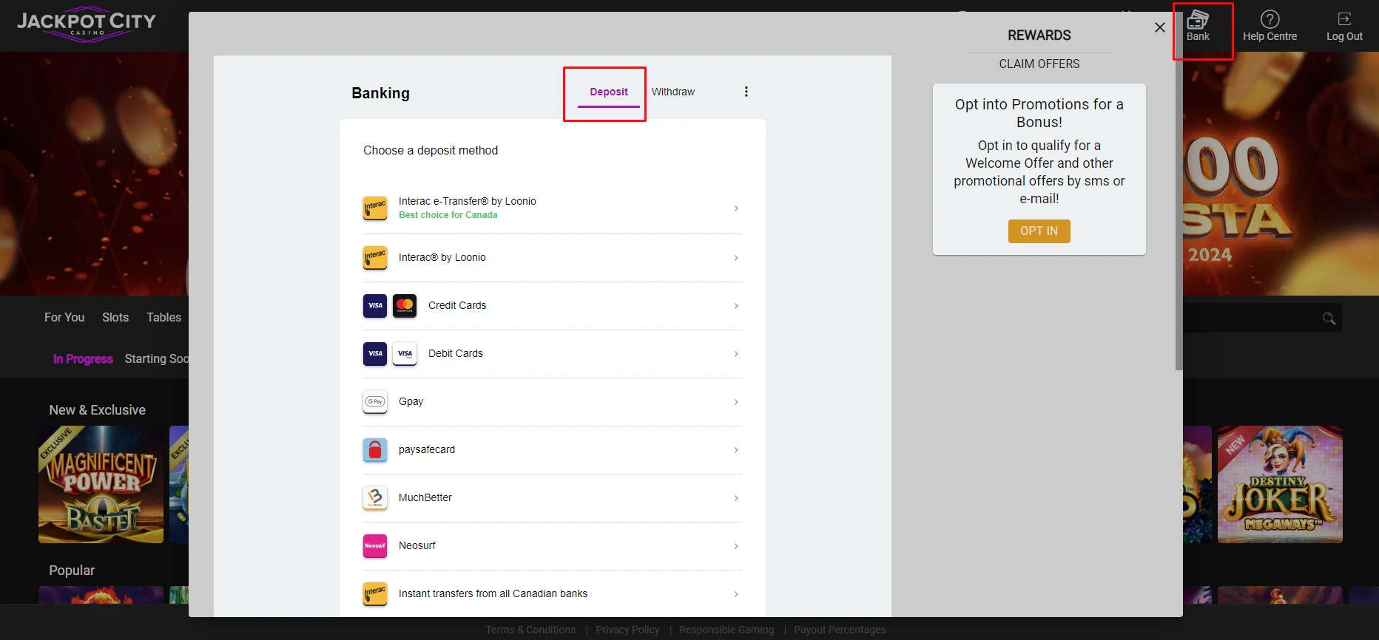Open the Help Centre icon
Viewport: 1379px width, 640px height.
point(1270,20)
